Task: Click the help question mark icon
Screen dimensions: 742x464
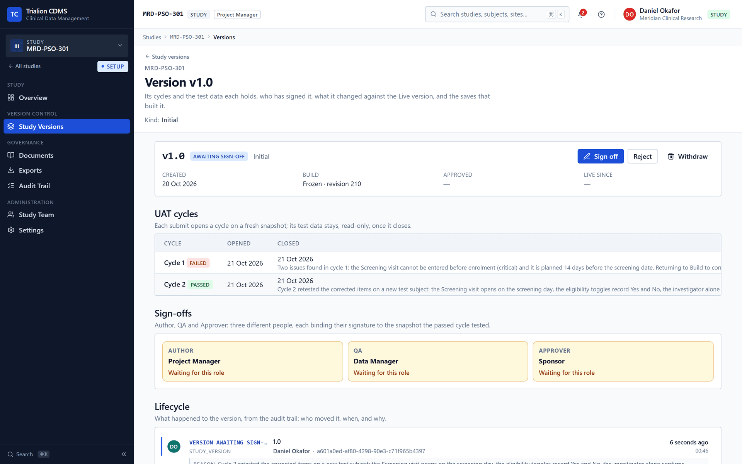Action: pos(601,14)
